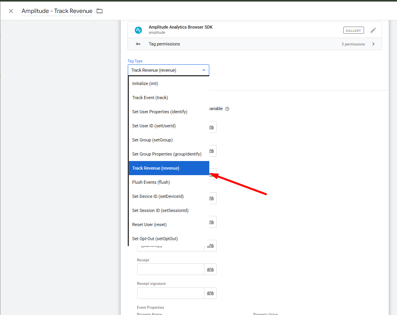Edit the tag name Amplitude - Track Revenue
Screen dimensions: 397x315
point(57,11)
